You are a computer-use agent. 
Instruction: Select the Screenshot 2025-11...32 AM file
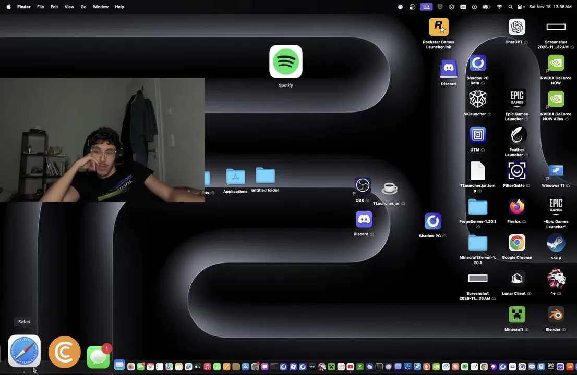556,27
